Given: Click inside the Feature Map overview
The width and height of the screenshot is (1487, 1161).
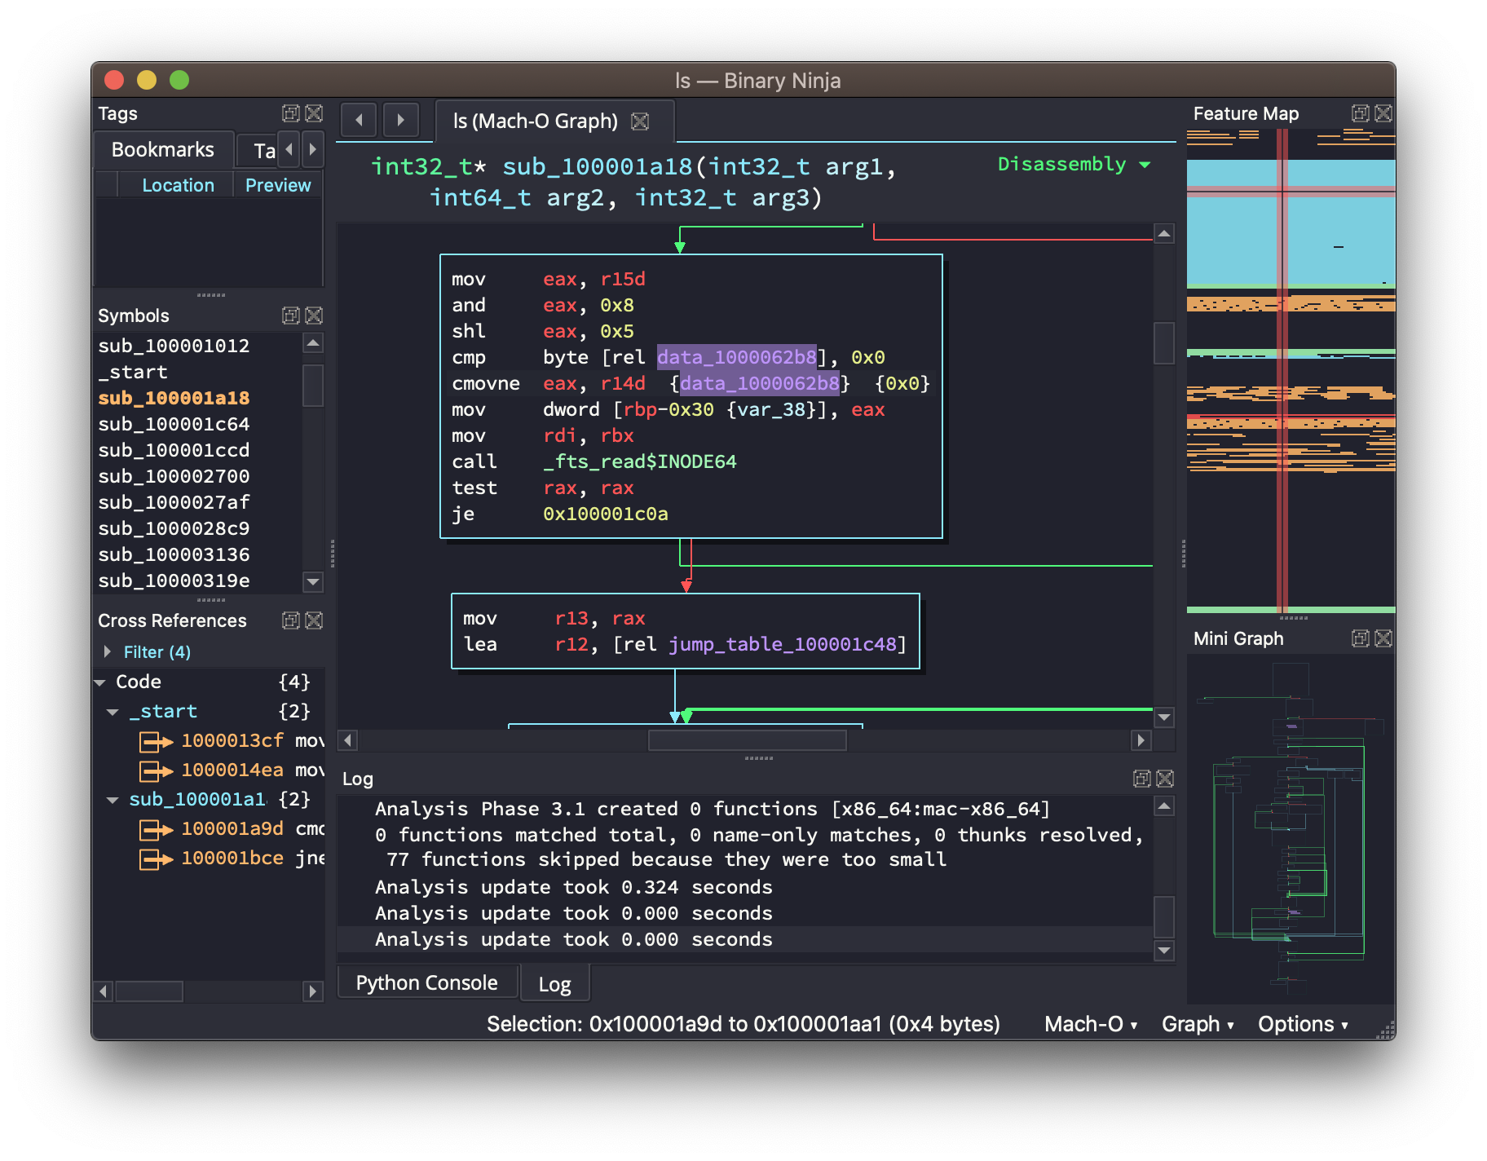Looking at the screenshot, I should point(1291,371).
